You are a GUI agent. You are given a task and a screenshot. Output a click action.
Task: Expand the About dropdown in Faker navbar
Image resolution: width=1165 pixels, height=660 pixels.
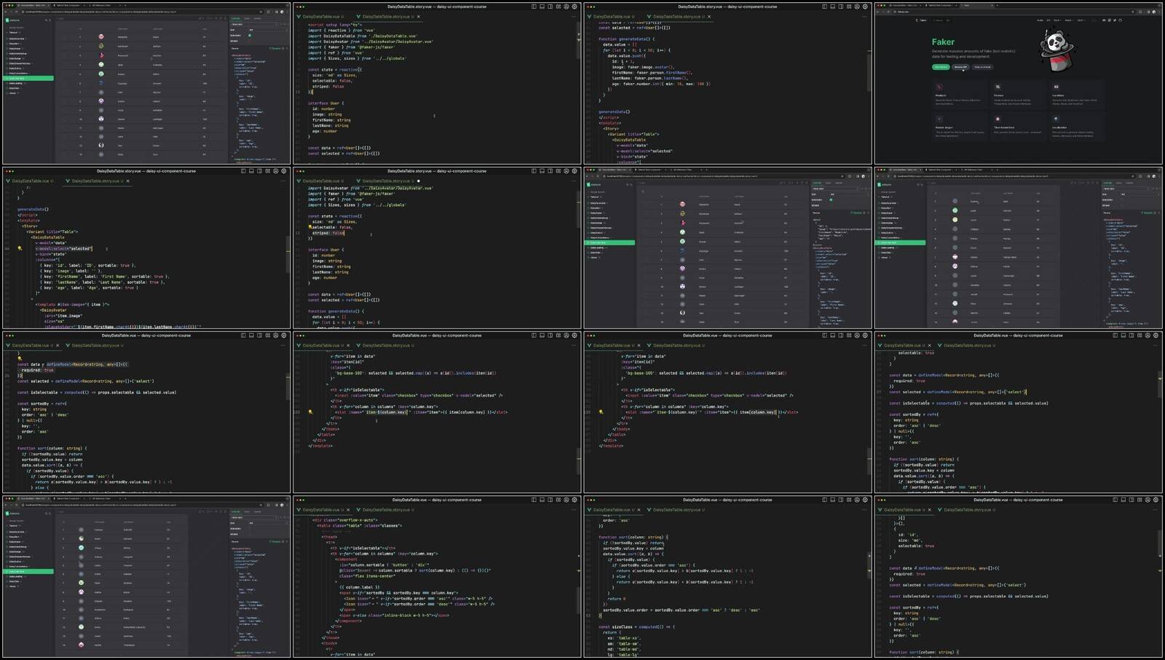pos(1069,20)
